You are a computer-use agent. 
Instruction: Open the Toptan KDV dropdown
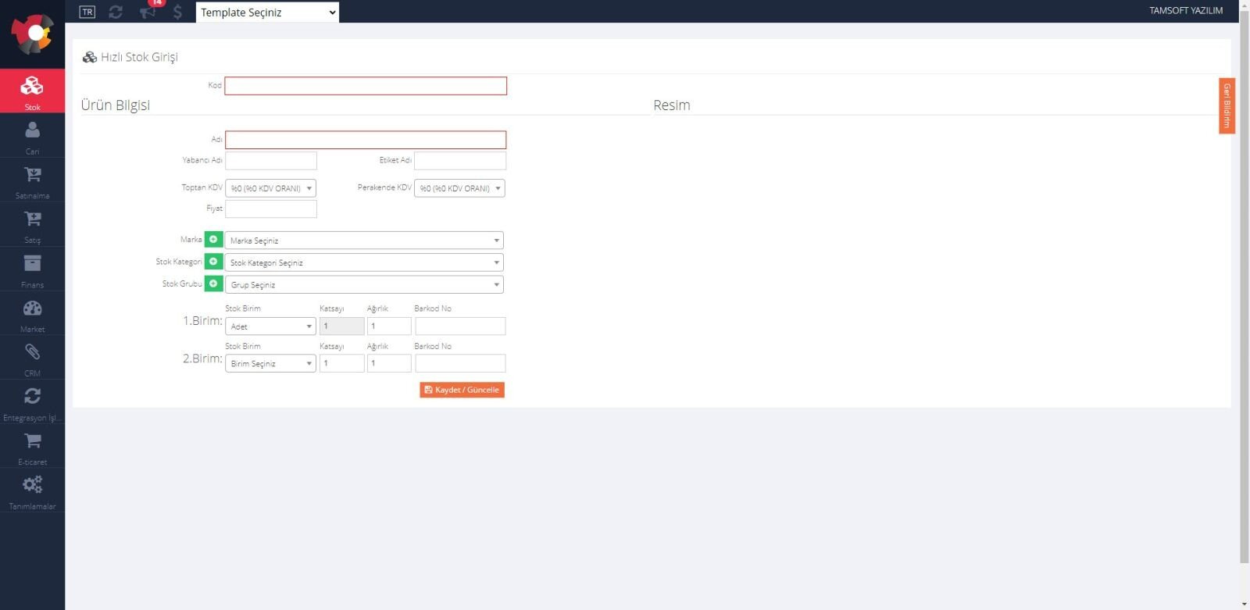coord(270,188)
